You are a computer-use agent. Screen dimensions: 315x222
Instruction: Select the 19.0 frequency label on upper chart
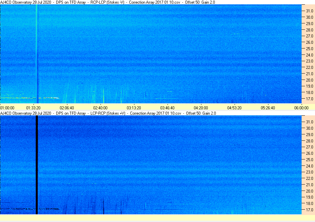click(310, 86)
